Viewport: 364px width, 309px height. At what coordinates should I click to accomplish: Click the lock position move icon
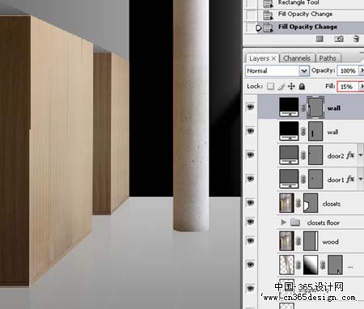[x=291, y=87]
